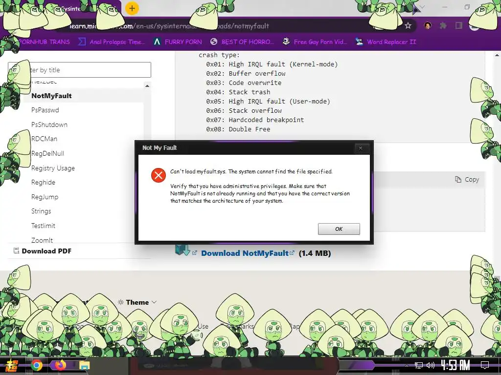Click the sidebar list scroll-up arrow
Screen dimensions: 501x375
tap(147, 86)
